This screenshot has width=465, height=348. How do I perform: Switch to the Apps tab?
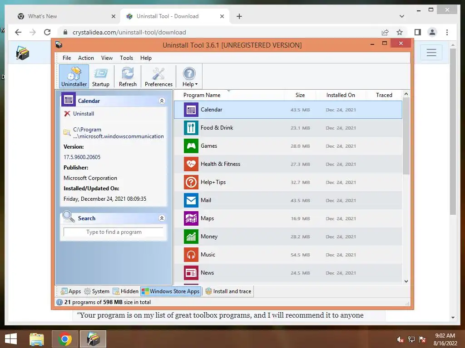pos(70,291)
